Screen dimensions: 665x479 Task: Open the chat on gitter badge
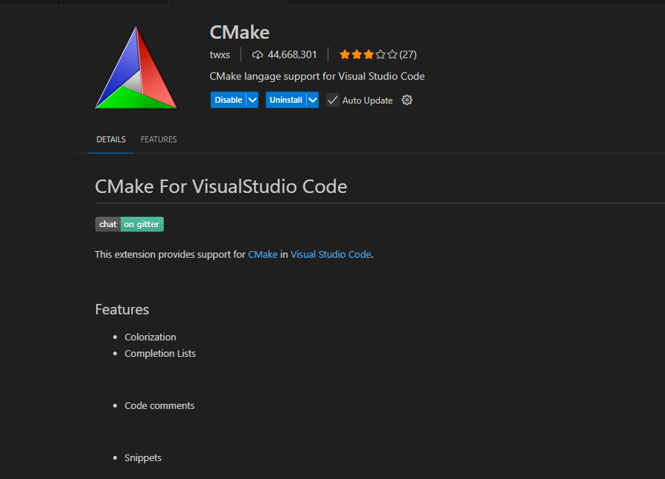130,224
